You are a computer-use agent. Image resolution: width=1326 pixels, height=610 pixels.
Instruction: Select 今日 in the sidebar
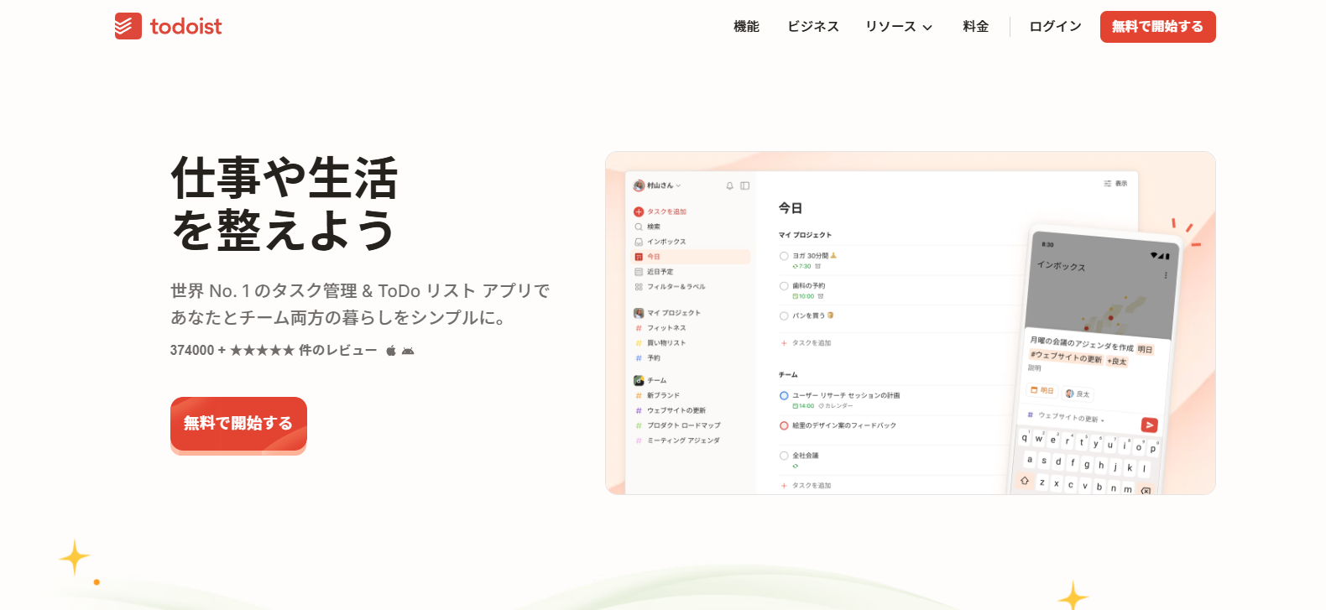click(x=691, y=257)
